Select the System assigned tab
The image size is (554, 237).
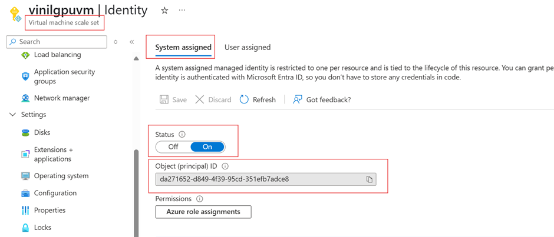tap(183, 47)
